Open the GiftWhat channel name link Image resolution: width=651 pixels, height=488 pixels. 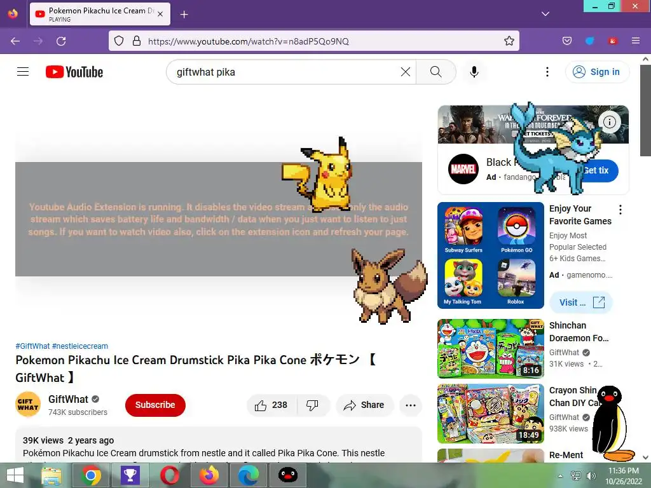[x=68, y=399]
